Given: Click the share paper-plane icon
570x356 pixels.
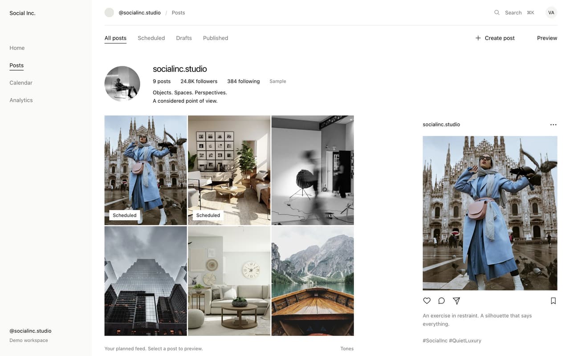Looking at the screenshot, I should [x=456, y=301].
